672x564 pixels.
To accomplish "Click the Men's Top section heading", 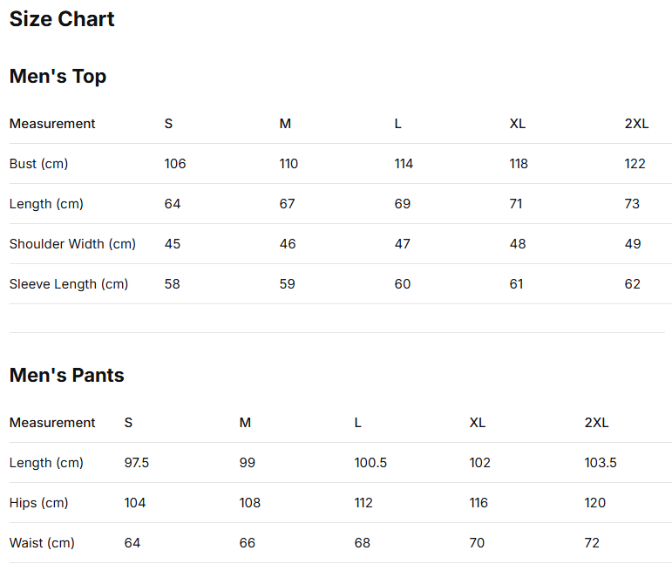I will click(x=58, y=77).
